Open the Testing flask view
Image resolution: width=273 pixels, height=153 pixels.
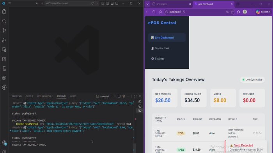[x=4, y=68]
